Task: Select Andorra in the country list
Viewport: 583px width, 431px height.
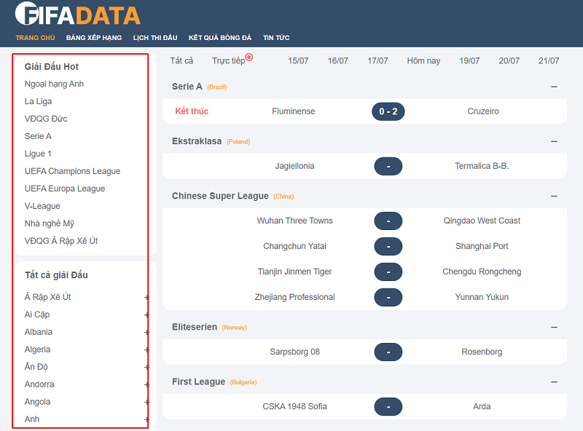Action: (x=39, y=384)
